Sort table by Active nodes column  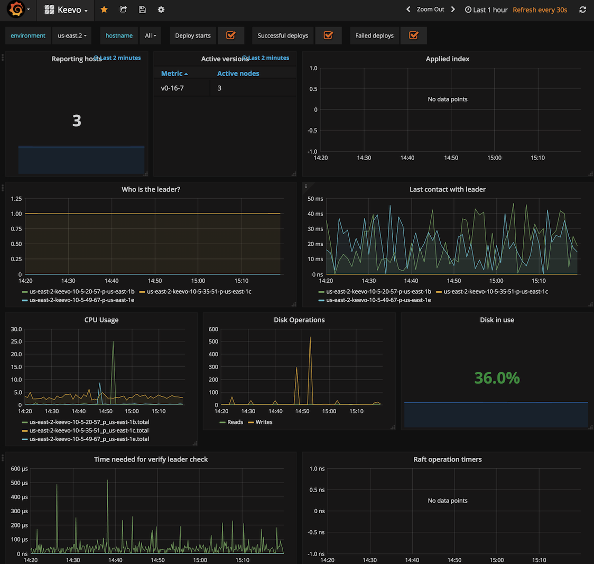(238, 73)
